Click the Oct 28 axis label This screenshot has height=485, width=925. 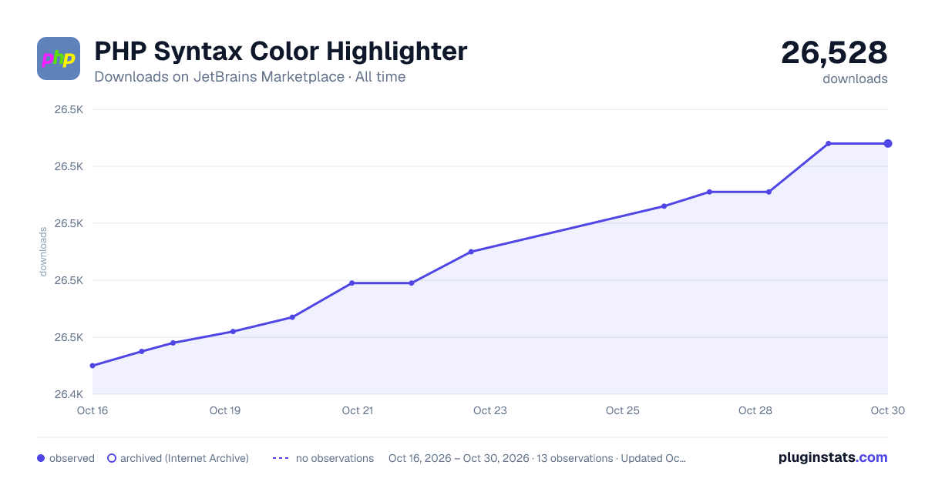point(755,410)
